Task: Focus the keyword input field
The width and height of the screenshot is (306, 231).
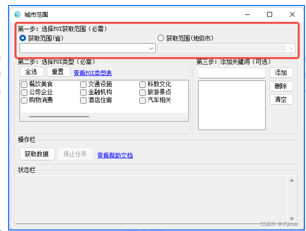Action: point(232,73)
